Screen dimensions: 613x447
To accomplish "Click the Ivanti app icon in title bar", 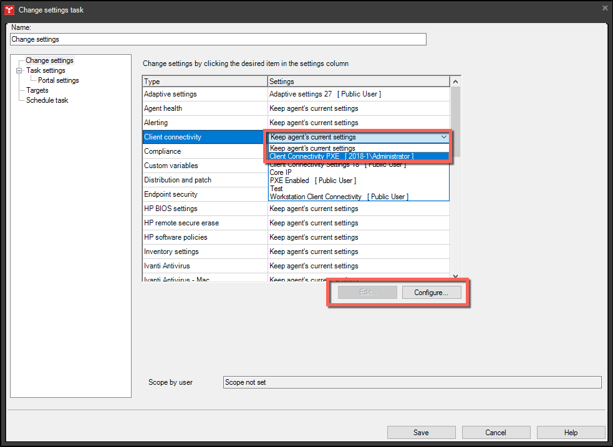I will click(x=9, y=9).
